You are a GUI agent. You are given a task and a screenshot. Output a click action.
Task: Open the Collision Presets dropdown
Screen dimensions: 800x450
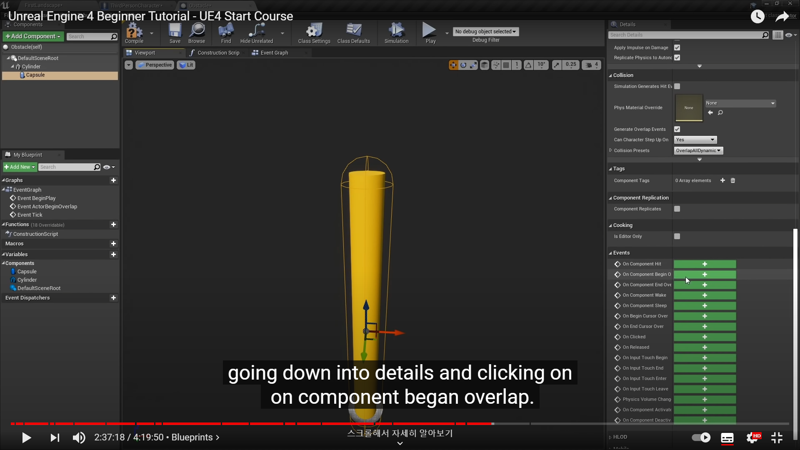pyautogui.click(x=698, y=150)
